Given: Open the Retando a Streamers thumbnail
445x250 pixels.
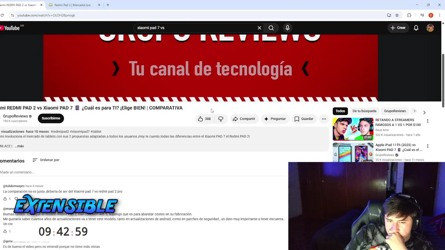Looking at the screenshot, I should [x=353, y=129].
